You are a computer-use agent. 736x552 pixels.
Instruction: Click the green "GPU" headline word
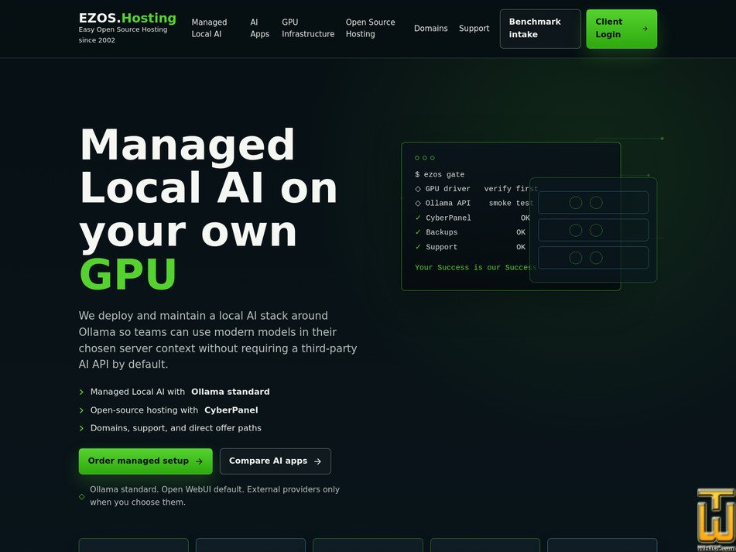click(128, 274)
